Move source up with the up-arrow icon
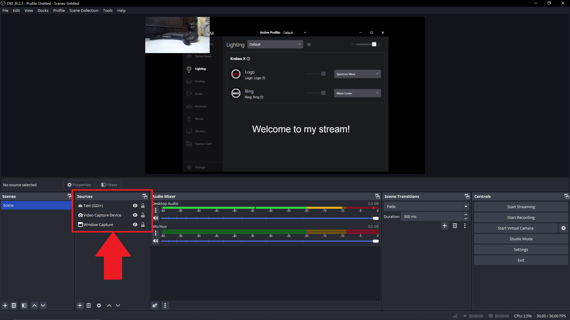Image resolution: width=570 pixels, height=320 pixels. 109,305
